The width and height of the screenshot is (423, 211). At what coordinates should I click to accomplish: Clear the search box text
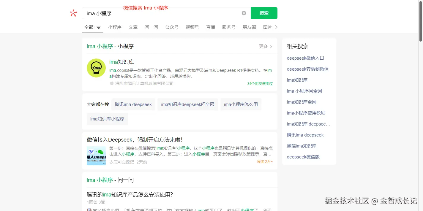click(x=244, y=13)
